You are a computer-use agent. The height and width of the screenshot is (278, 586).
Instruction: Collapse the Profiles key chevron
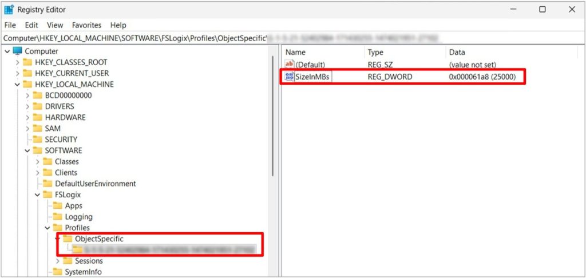(x=47, y=228)
